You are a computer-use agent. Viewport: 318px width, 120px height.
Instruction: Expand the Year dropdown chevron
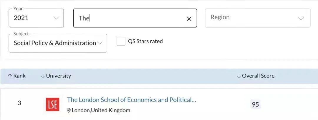[x=56, y=18]
